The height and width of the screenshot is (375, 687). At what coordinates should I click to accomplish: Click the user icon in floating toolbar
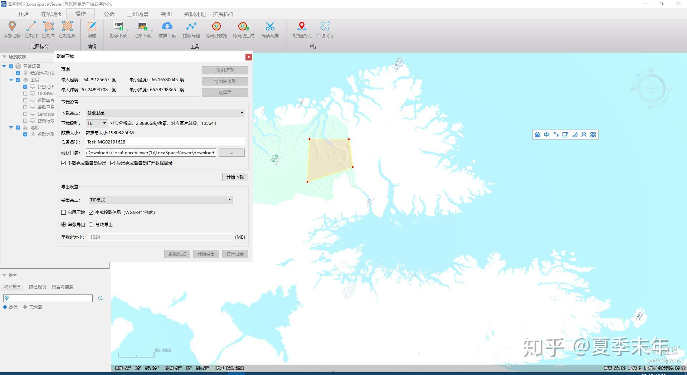click(x=584, y=135)
